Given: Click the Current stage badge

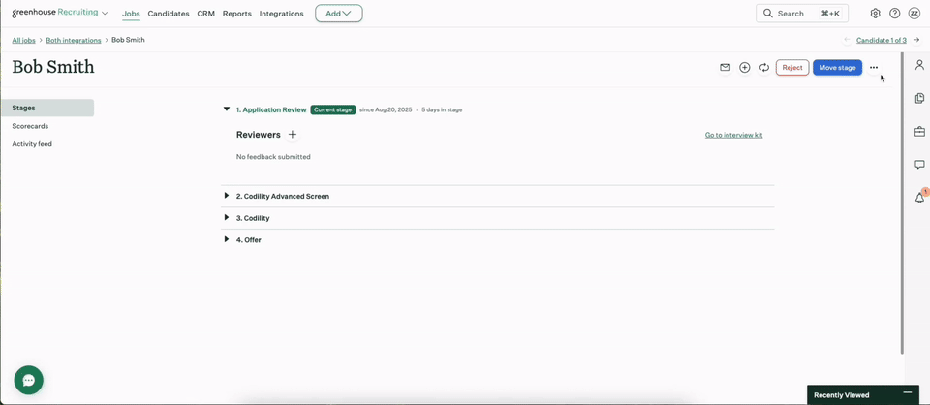Looking at the screenshot, I should point(332,109).
